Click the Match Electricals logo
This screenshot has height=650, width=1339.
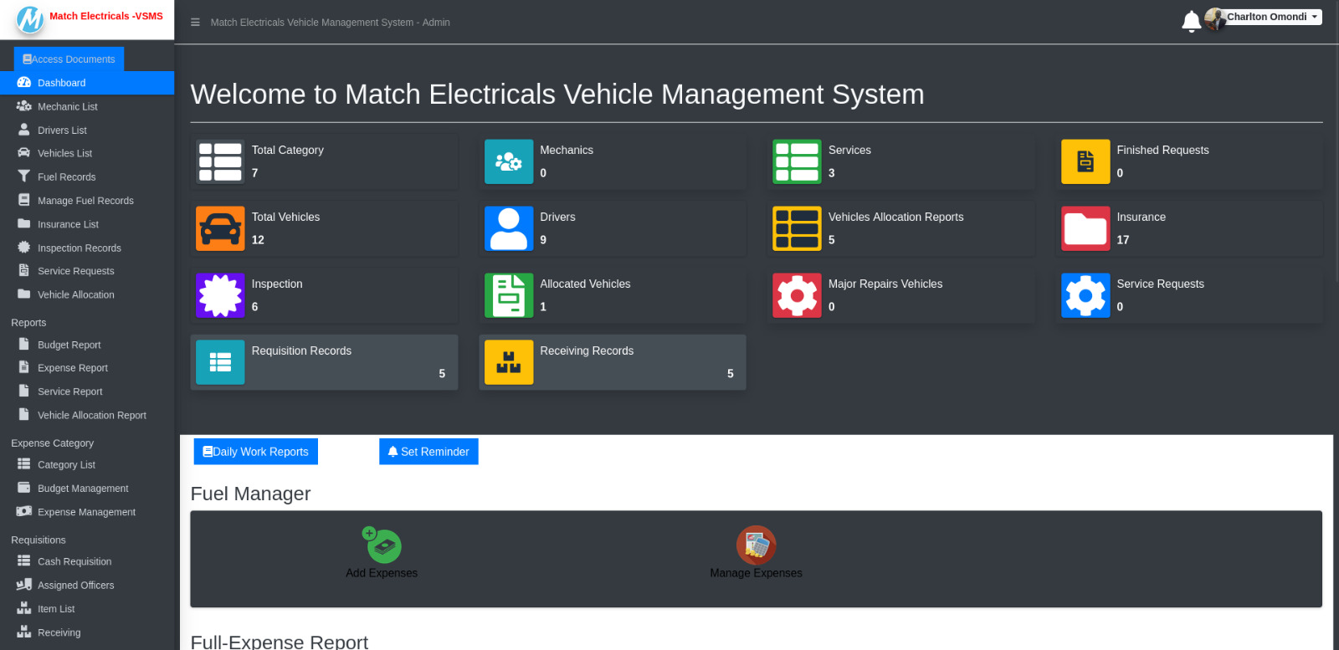30,19
